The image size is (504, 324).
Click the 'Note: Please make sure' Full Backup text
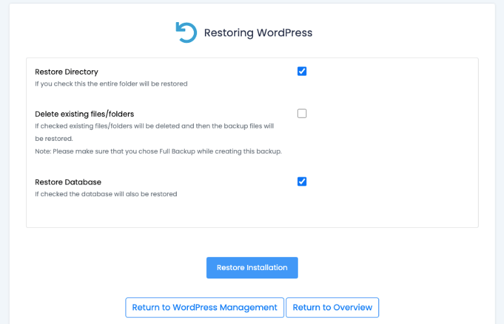[x=159, y=151]
